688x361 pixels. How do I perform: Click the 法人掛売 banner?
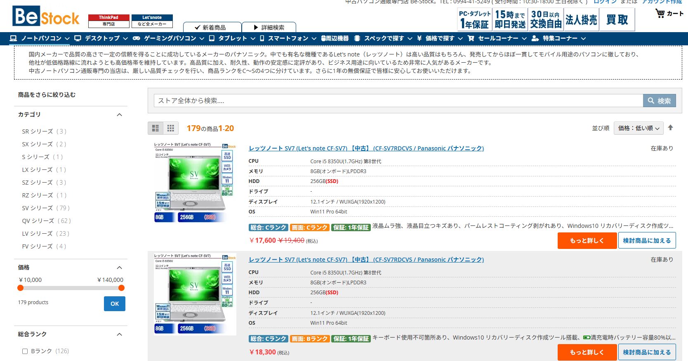[581, 20]
